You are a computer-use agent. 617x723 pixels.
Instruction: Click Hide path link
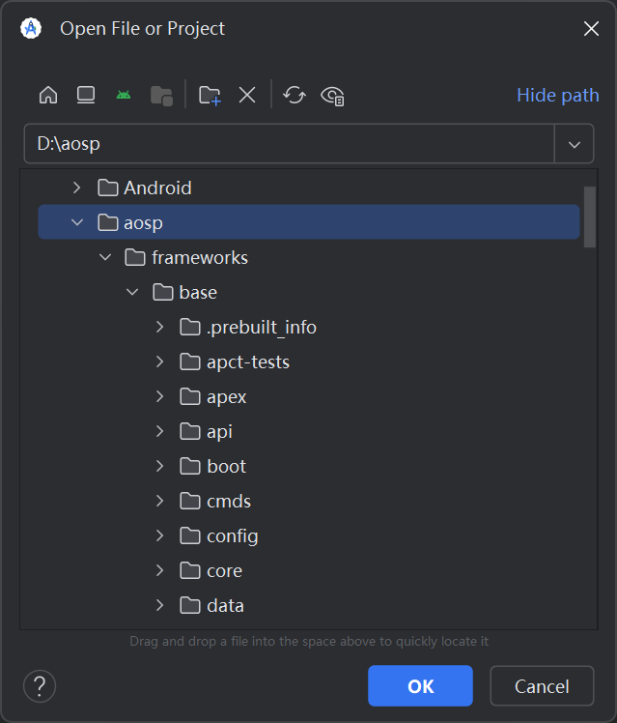coord(557,96)
